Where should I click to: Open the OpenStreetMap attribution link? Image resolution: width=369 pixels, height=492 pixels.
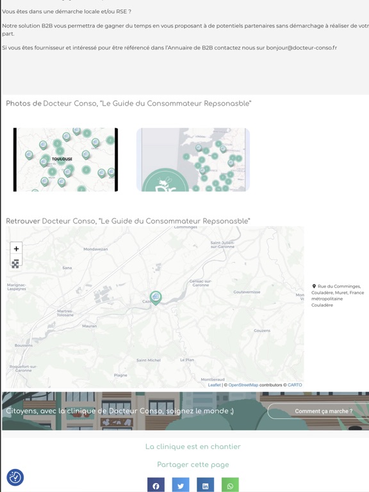click(243, 385)
